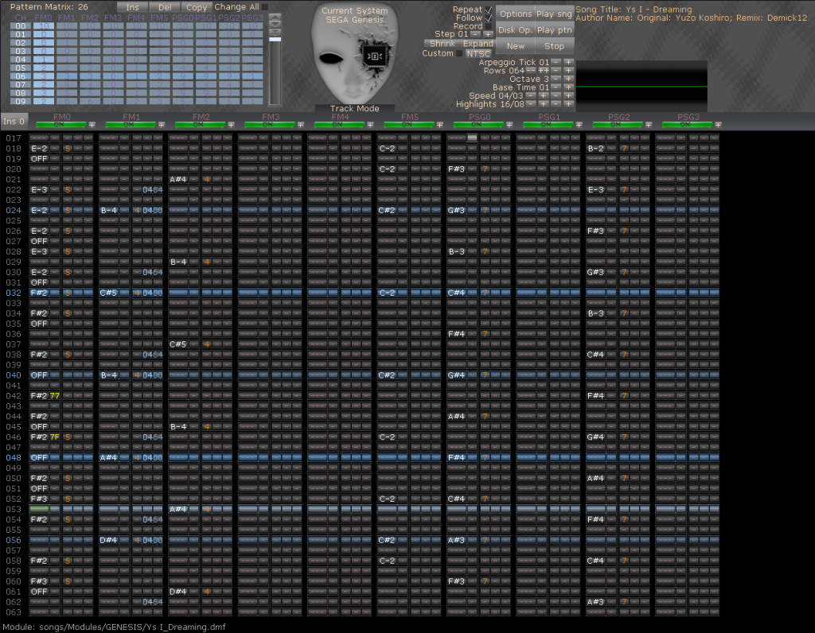Click the Author Name field
The height and width of the screenshot is (633, 815).
692,17
